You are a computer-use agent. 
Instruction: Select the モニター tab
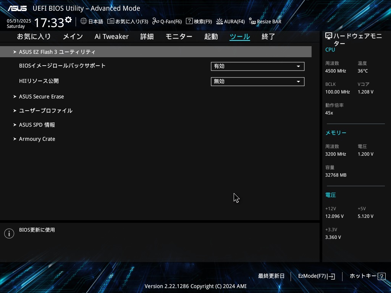click(x=179, y=37)
